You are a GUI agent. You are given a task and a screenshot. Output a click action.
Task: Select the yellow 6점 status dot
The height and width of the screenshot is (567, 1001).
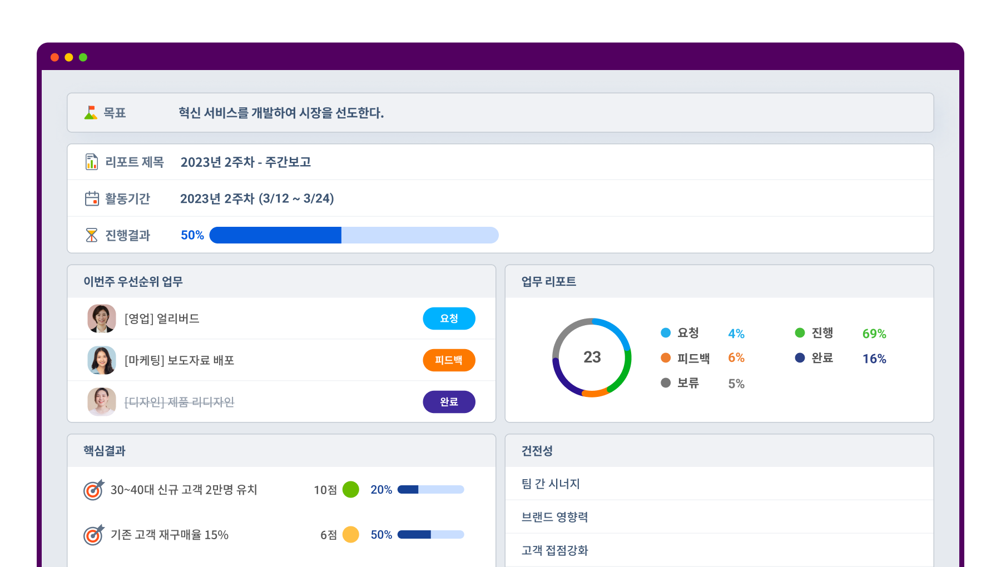(x=350, y=535)
